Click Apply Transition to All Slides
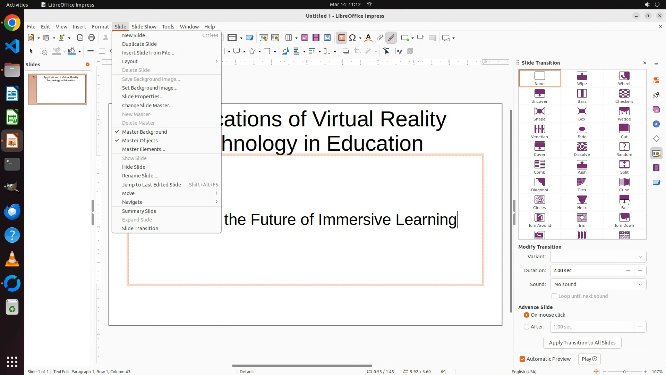 click(582, 343)
